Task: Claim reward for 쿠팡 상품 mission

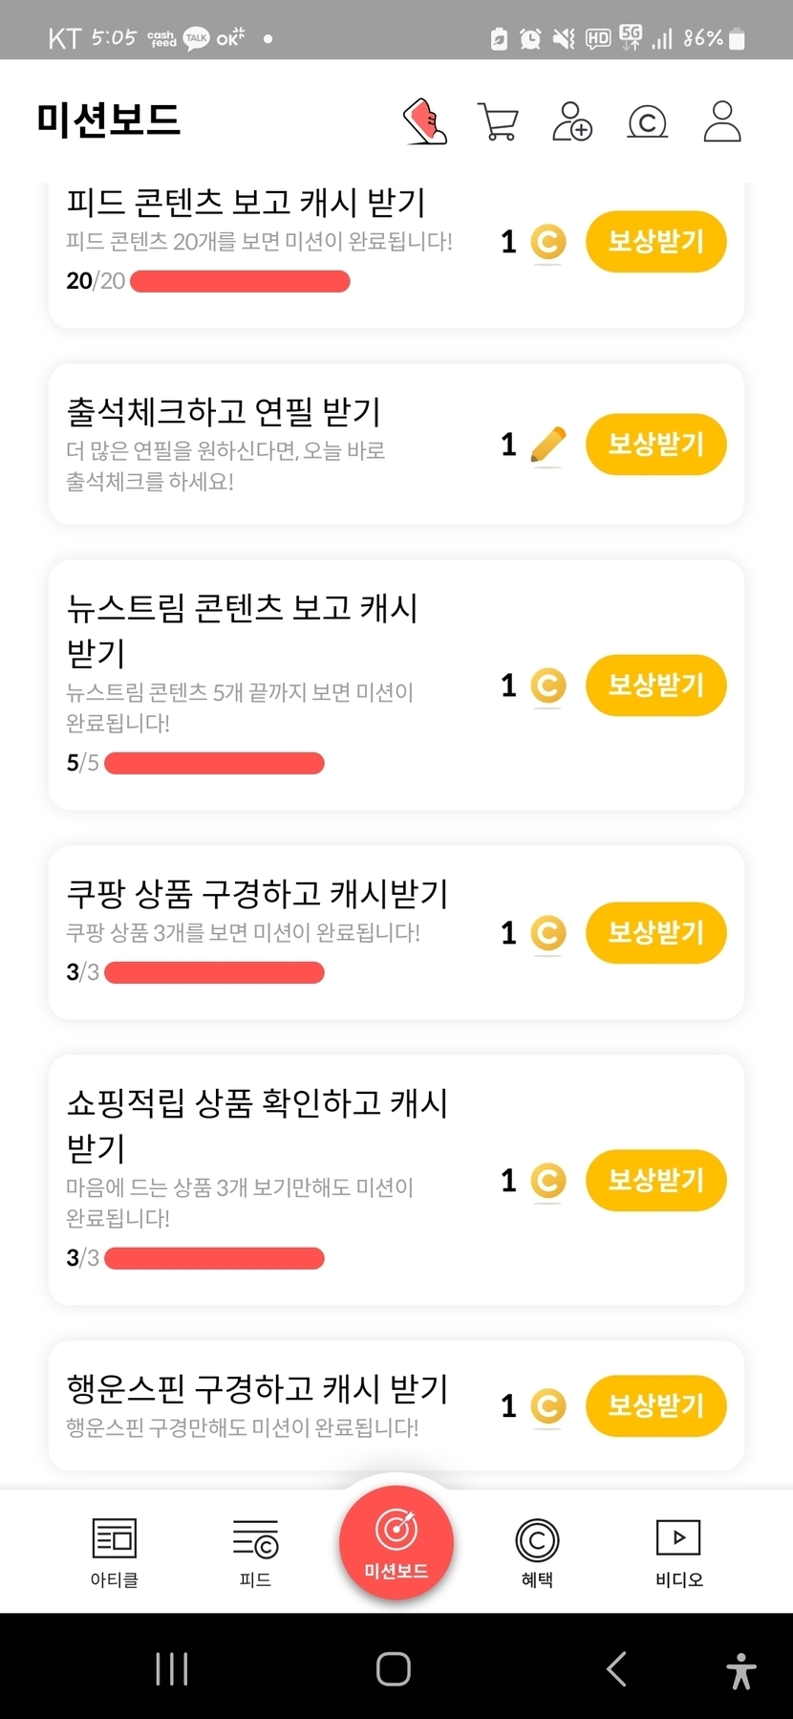Action: coord(655,933)
